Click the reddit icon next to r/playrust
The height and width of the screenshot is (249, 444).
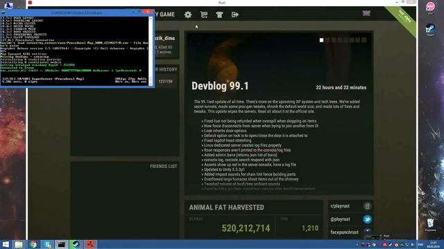[367, 206]
